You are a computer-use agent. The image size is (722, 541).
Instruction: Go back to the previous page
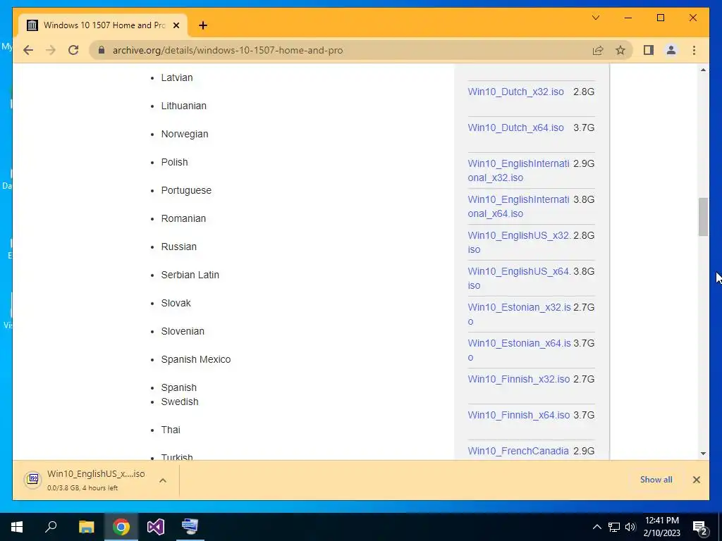pos(28,50)
